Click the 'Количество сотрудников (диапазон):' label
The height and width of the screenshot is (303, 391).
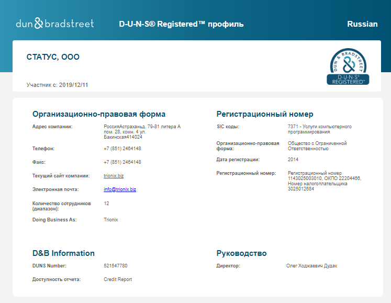tap(62, 206)
